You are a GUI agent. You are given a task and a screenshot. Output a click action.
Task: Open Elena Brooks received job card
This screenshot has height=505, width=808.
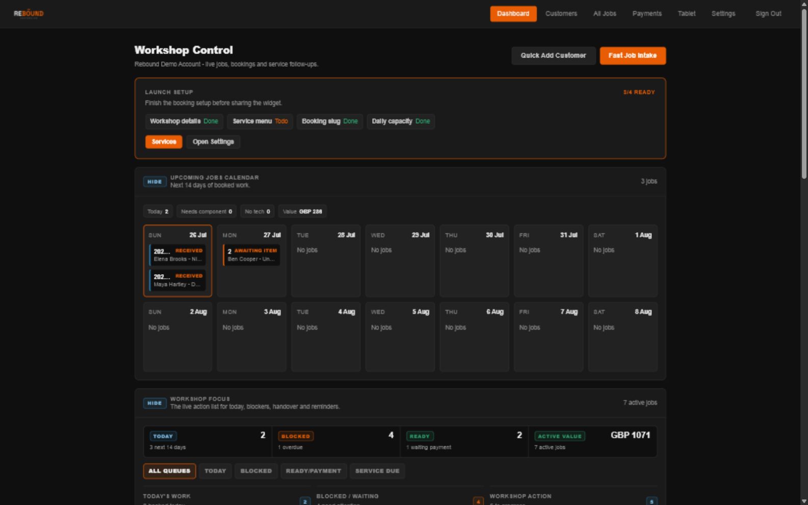177,255
